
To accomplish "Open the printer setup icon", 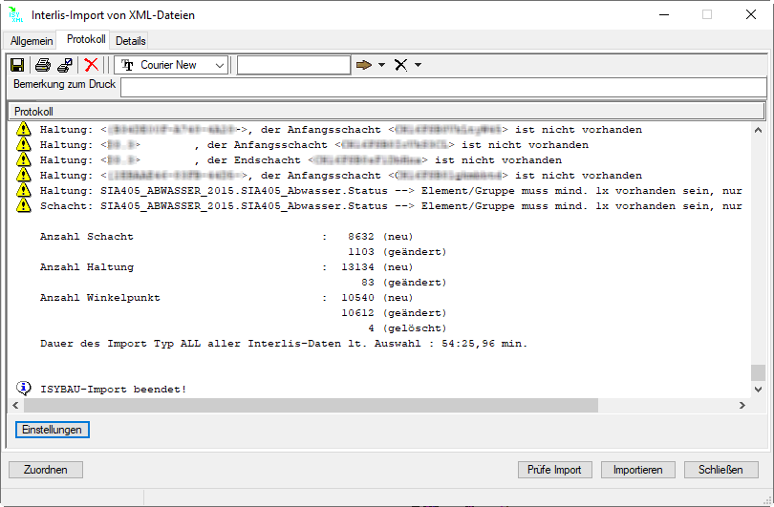I will click(64, 65).
